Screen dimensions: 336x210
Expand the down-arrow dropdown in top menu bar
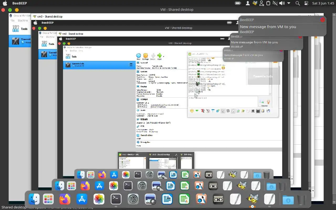(289, 3)
